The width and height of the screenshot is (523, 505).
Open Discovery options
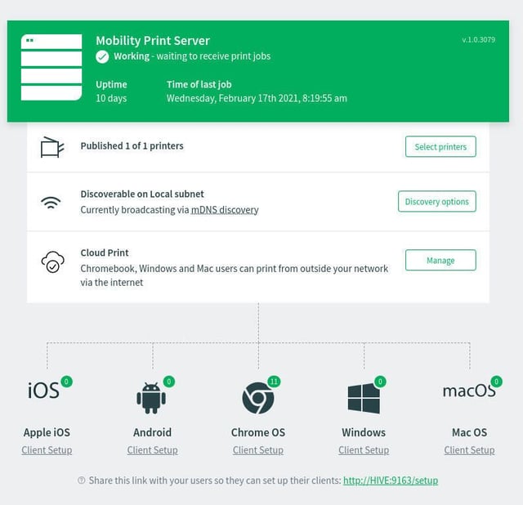(437, 202)
